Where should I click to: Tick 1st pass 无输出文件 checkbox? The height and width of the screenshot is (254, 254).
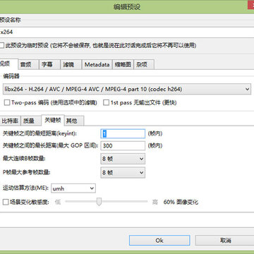[x=107, y=102]
